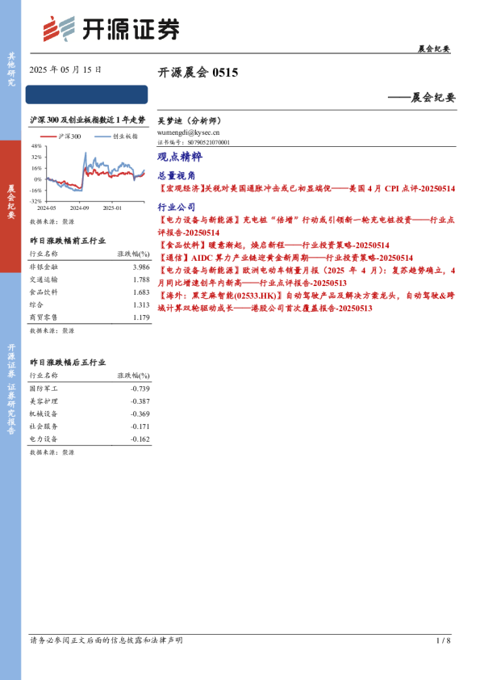480x680 pixels.
Task: Click the chart title 沪深300及创业板指数近1年走势
Action: (x=88, y=120)
